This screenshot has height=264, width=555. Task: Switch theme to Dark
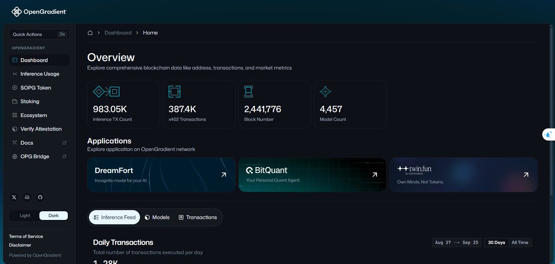pyautogui.click(x=54, y=215)
